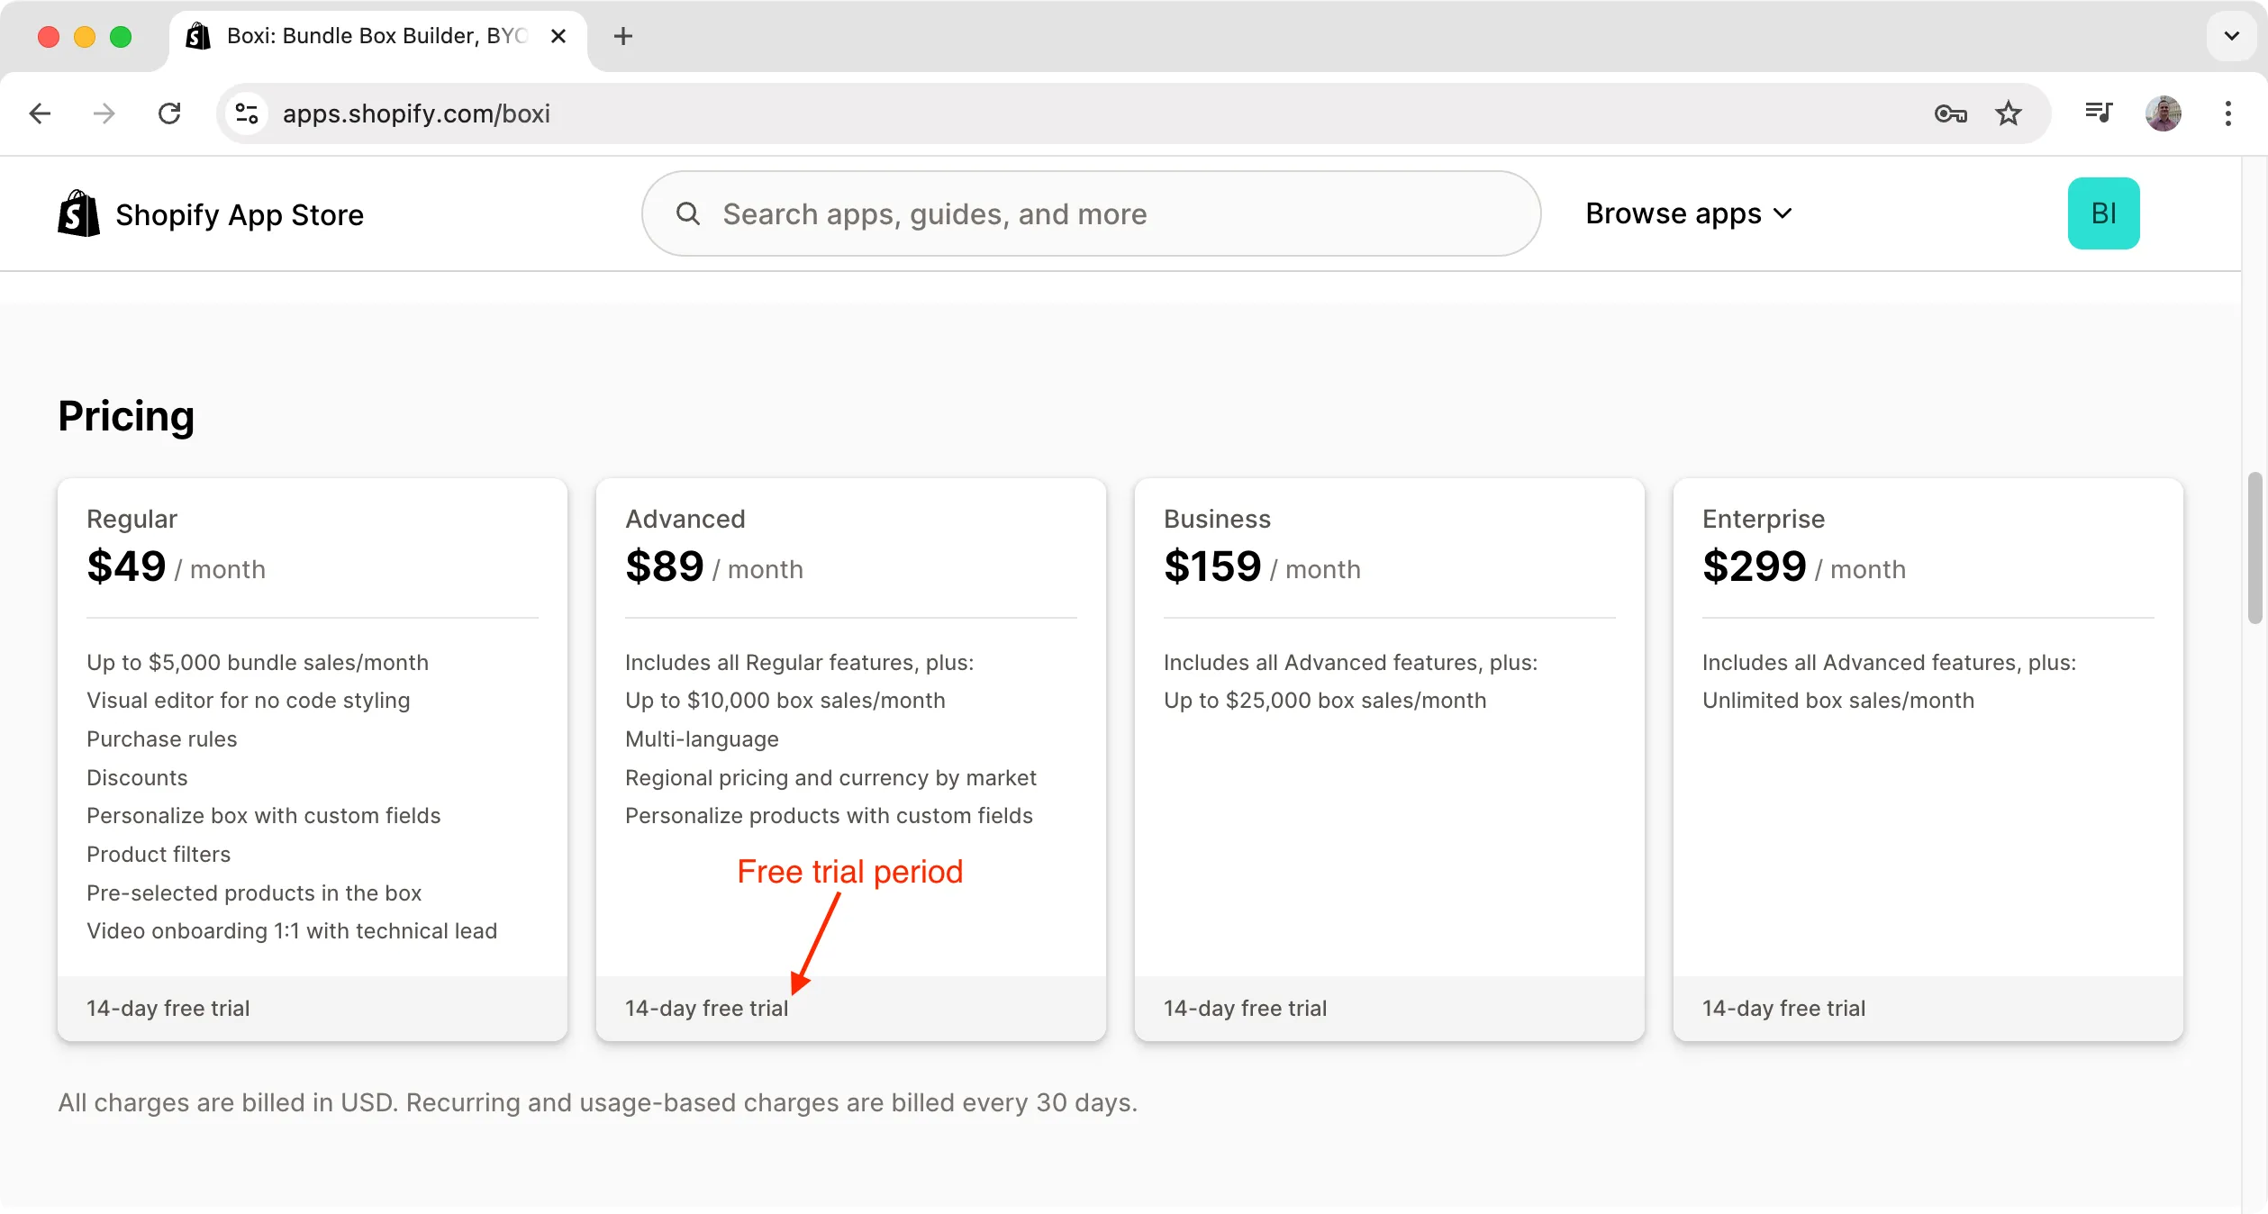
Task: Go forward one page
Action: tap(104, 113)
